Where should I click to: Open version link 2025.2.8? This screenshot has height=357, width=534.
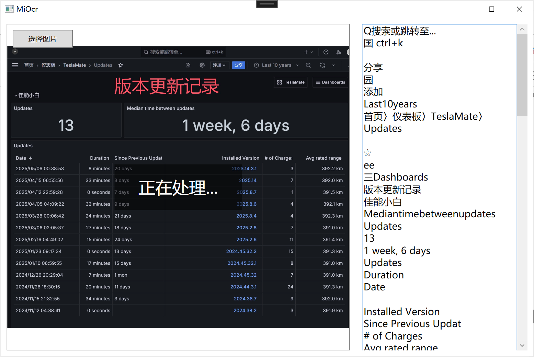point(247,228)
